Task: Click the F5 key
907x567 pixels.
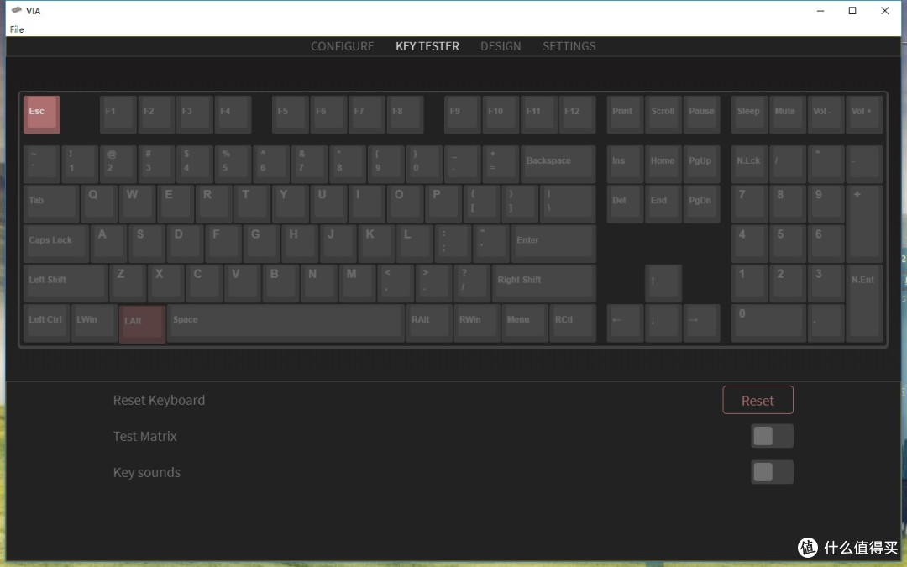Action: pyautogui.click(x=291, y=114)
